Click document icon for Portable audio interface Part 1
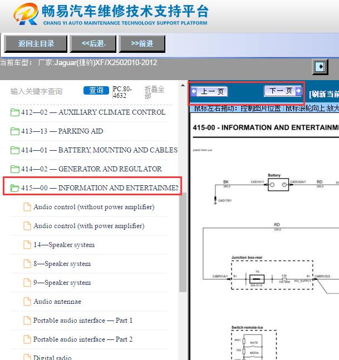The image size is (339, 360). point(27,320)
